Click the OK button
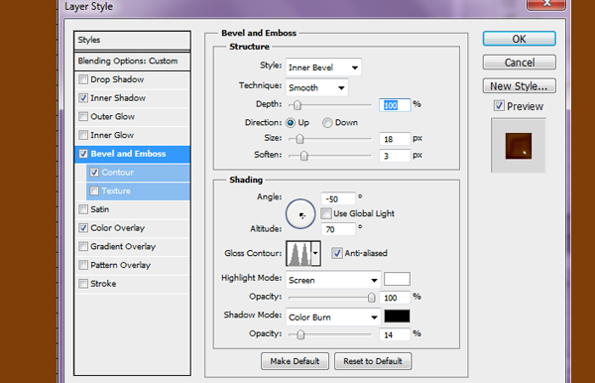The image size is (595, 383). [519, 39]
